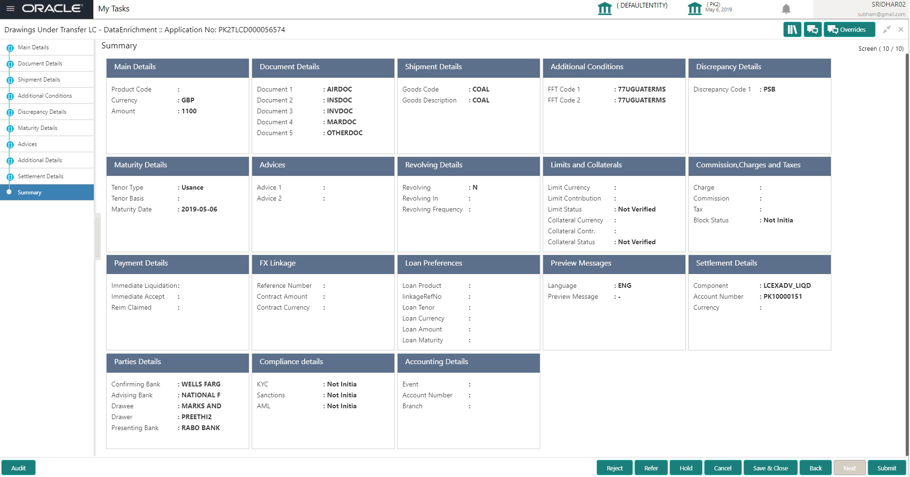The image size is (910, 477).
Task: Open the FX Linkage tile header
Action: pyautogui.click(x=323, y=264)
